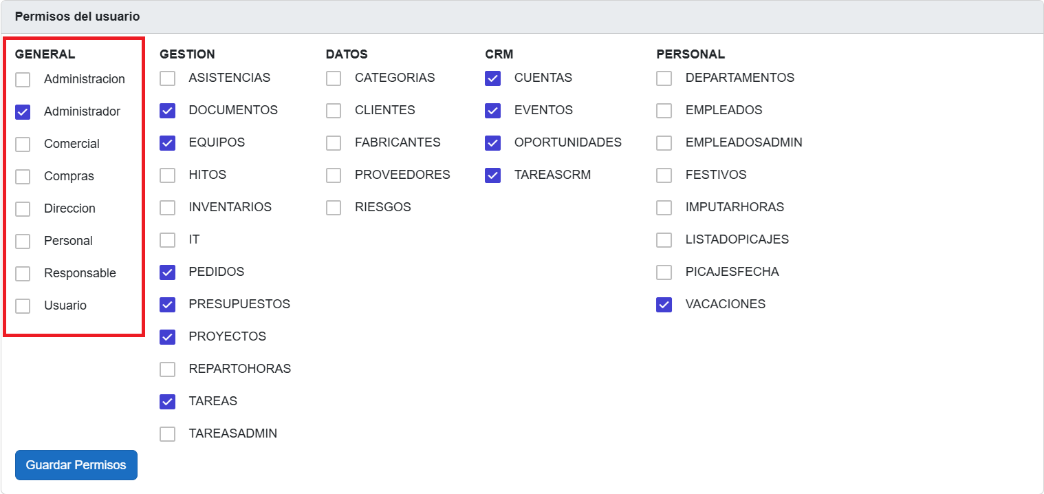The image size is (1044, 494).
Task: Turn off the PRESUPUESTOS permission
Action: tap(168, 305)
